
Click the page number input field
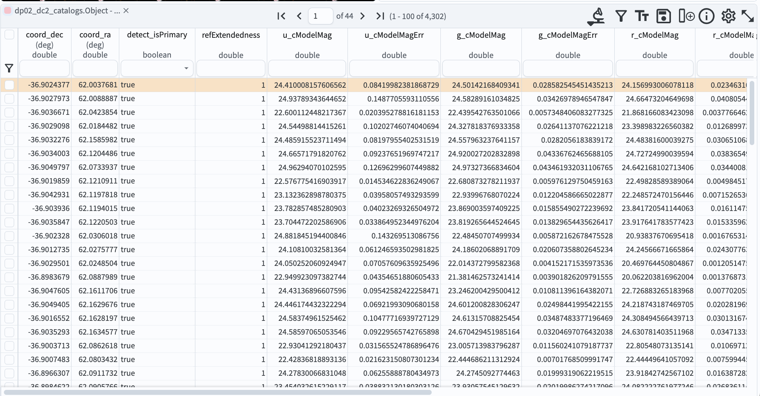(x=320, y=16)
